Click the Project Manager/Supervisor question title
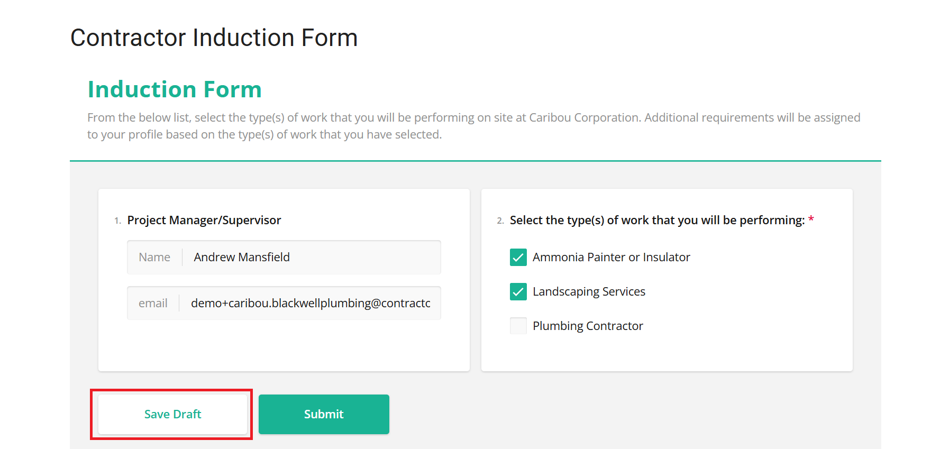The image size is (940, 449). [x=204, y=220]
